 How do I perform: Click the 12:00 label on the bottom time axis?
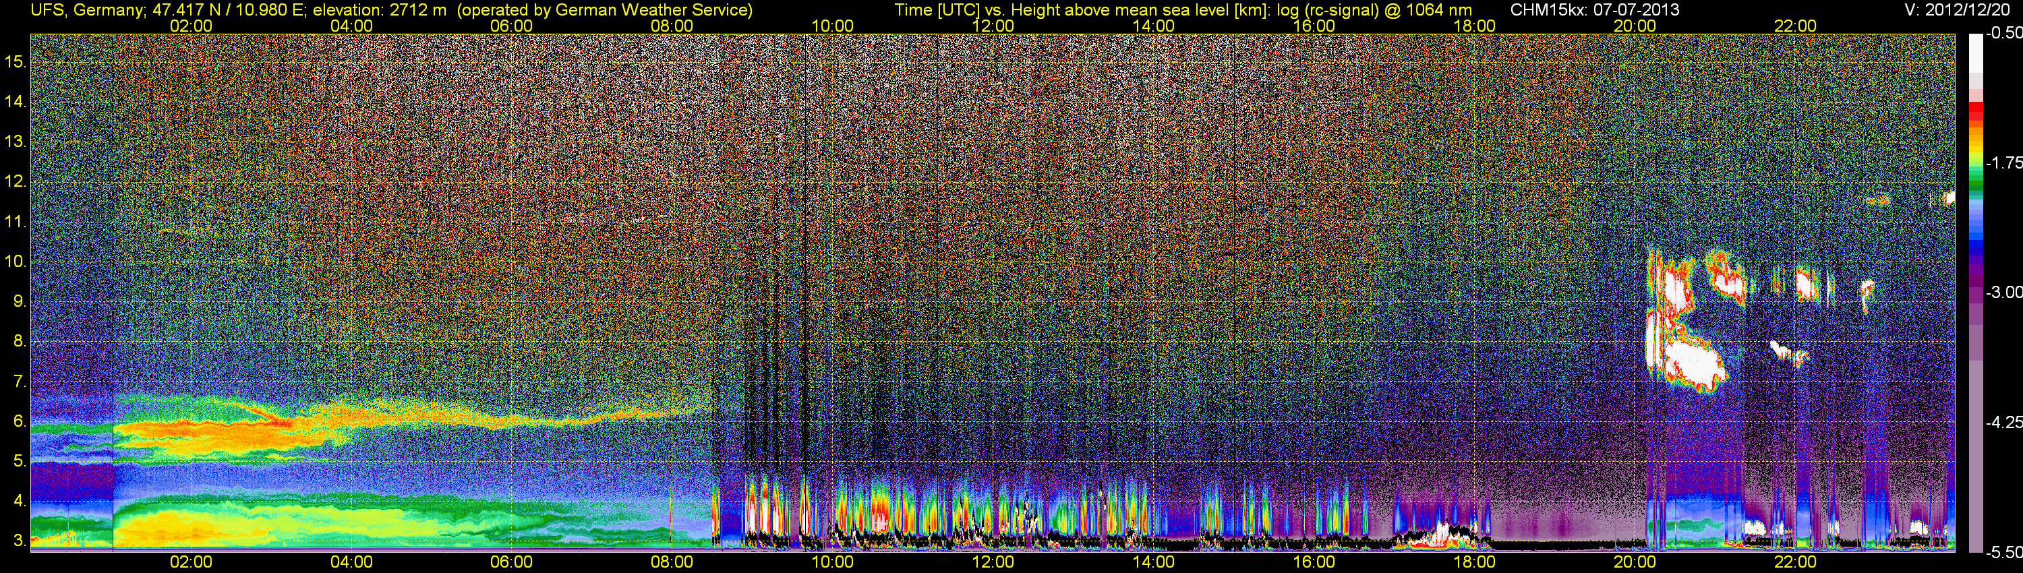point(993,562)
